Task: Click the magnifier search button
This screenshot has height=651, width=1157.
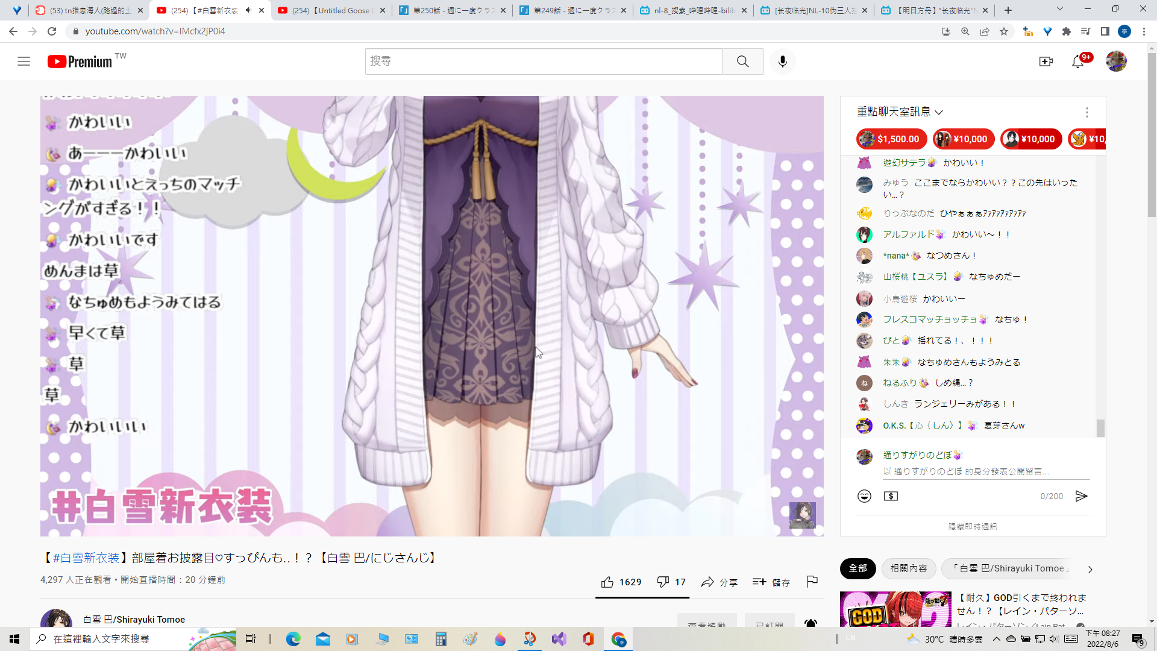Action: pos(742,61)
